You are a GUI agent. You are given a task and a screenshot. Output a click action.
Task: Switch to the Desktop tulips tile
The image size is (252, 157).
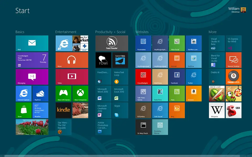(x=32, y=127)
